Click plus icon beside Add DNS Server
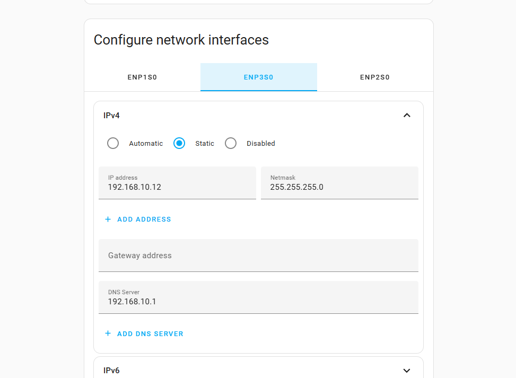Image resolution: width=516 pixels, height=378 pixels. [108, 333]
